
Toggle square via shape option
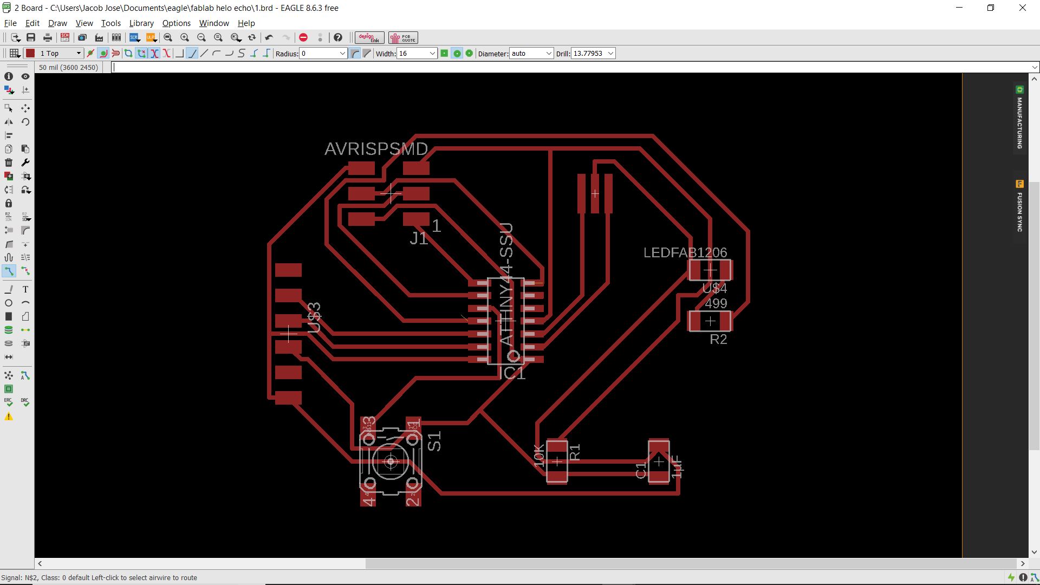(444, 53)
